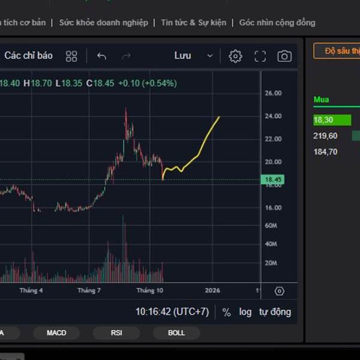
Task: Click the 20M volume axis label
Action: 271,263
